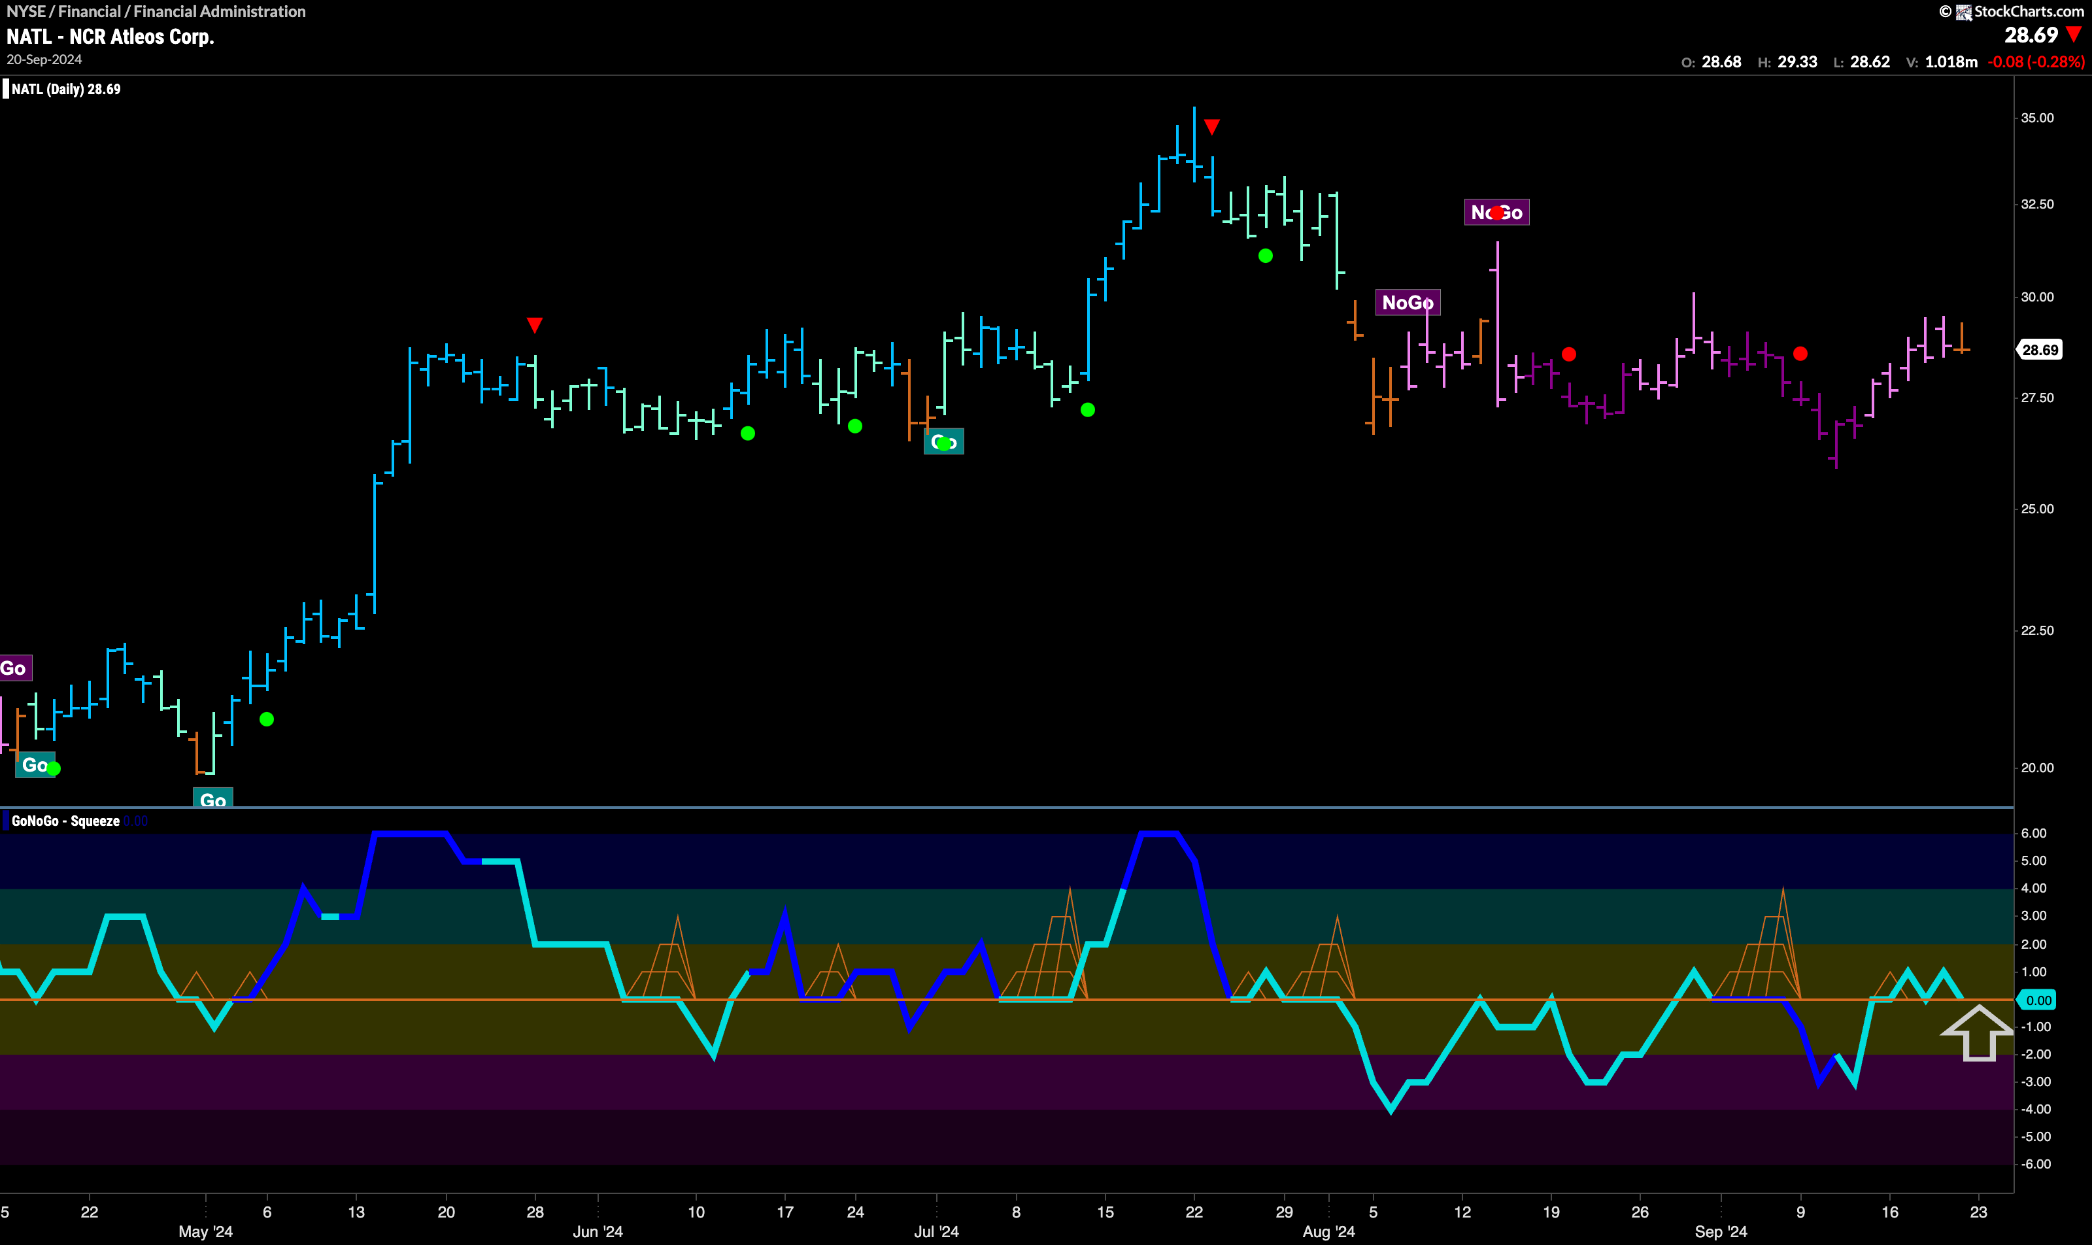Image resolution: width=2092 pixels, height=1245 pixels.
Task: Click the 35.00 price axis label
Action: pyautogui.click(x=2036, y=118)
